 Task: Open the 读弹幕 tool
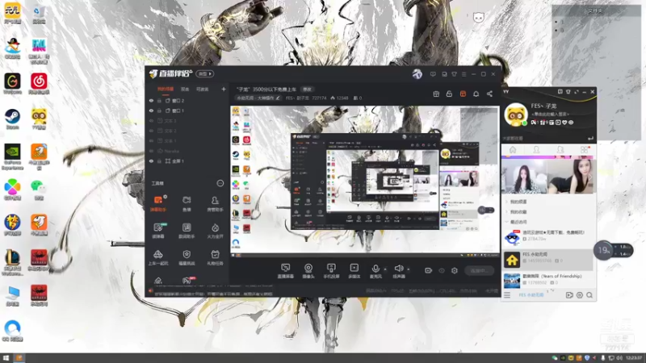click(x=158, y=231)
